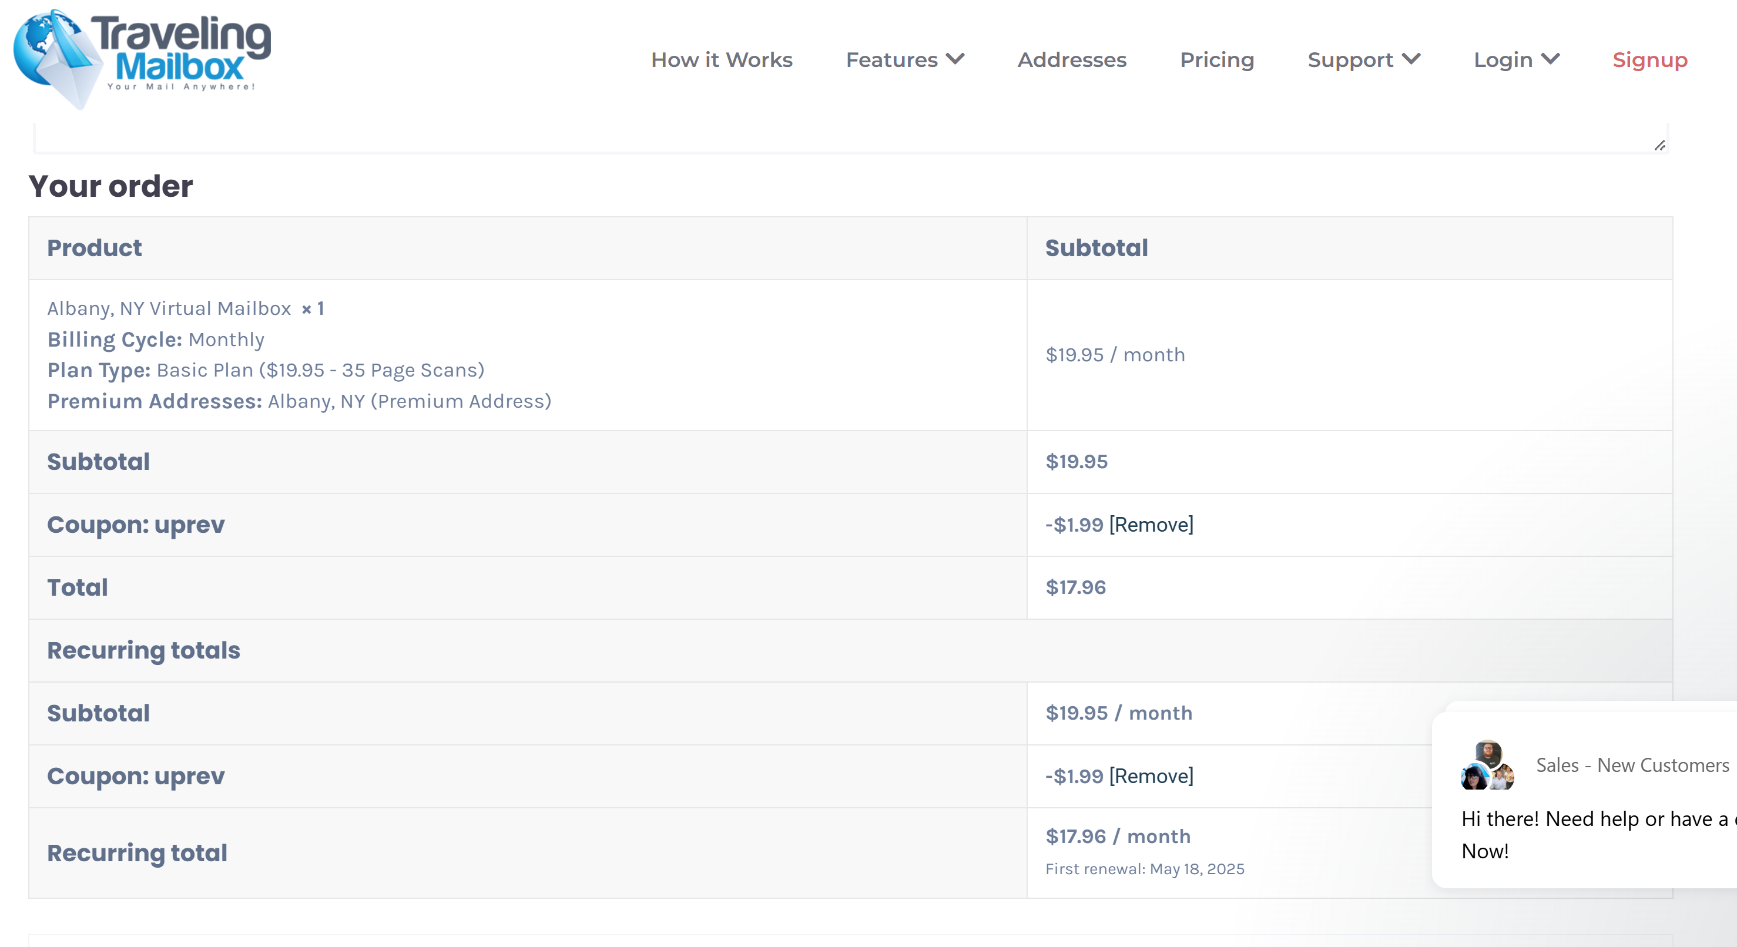The image size is (1737, 947).
Task: Click the Traveling Mailbox logo
Action: click(142, 59)
